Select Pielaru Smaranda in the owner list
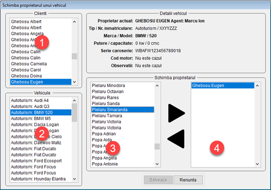Screen dimensions: 271x190 tap(109, 109)
